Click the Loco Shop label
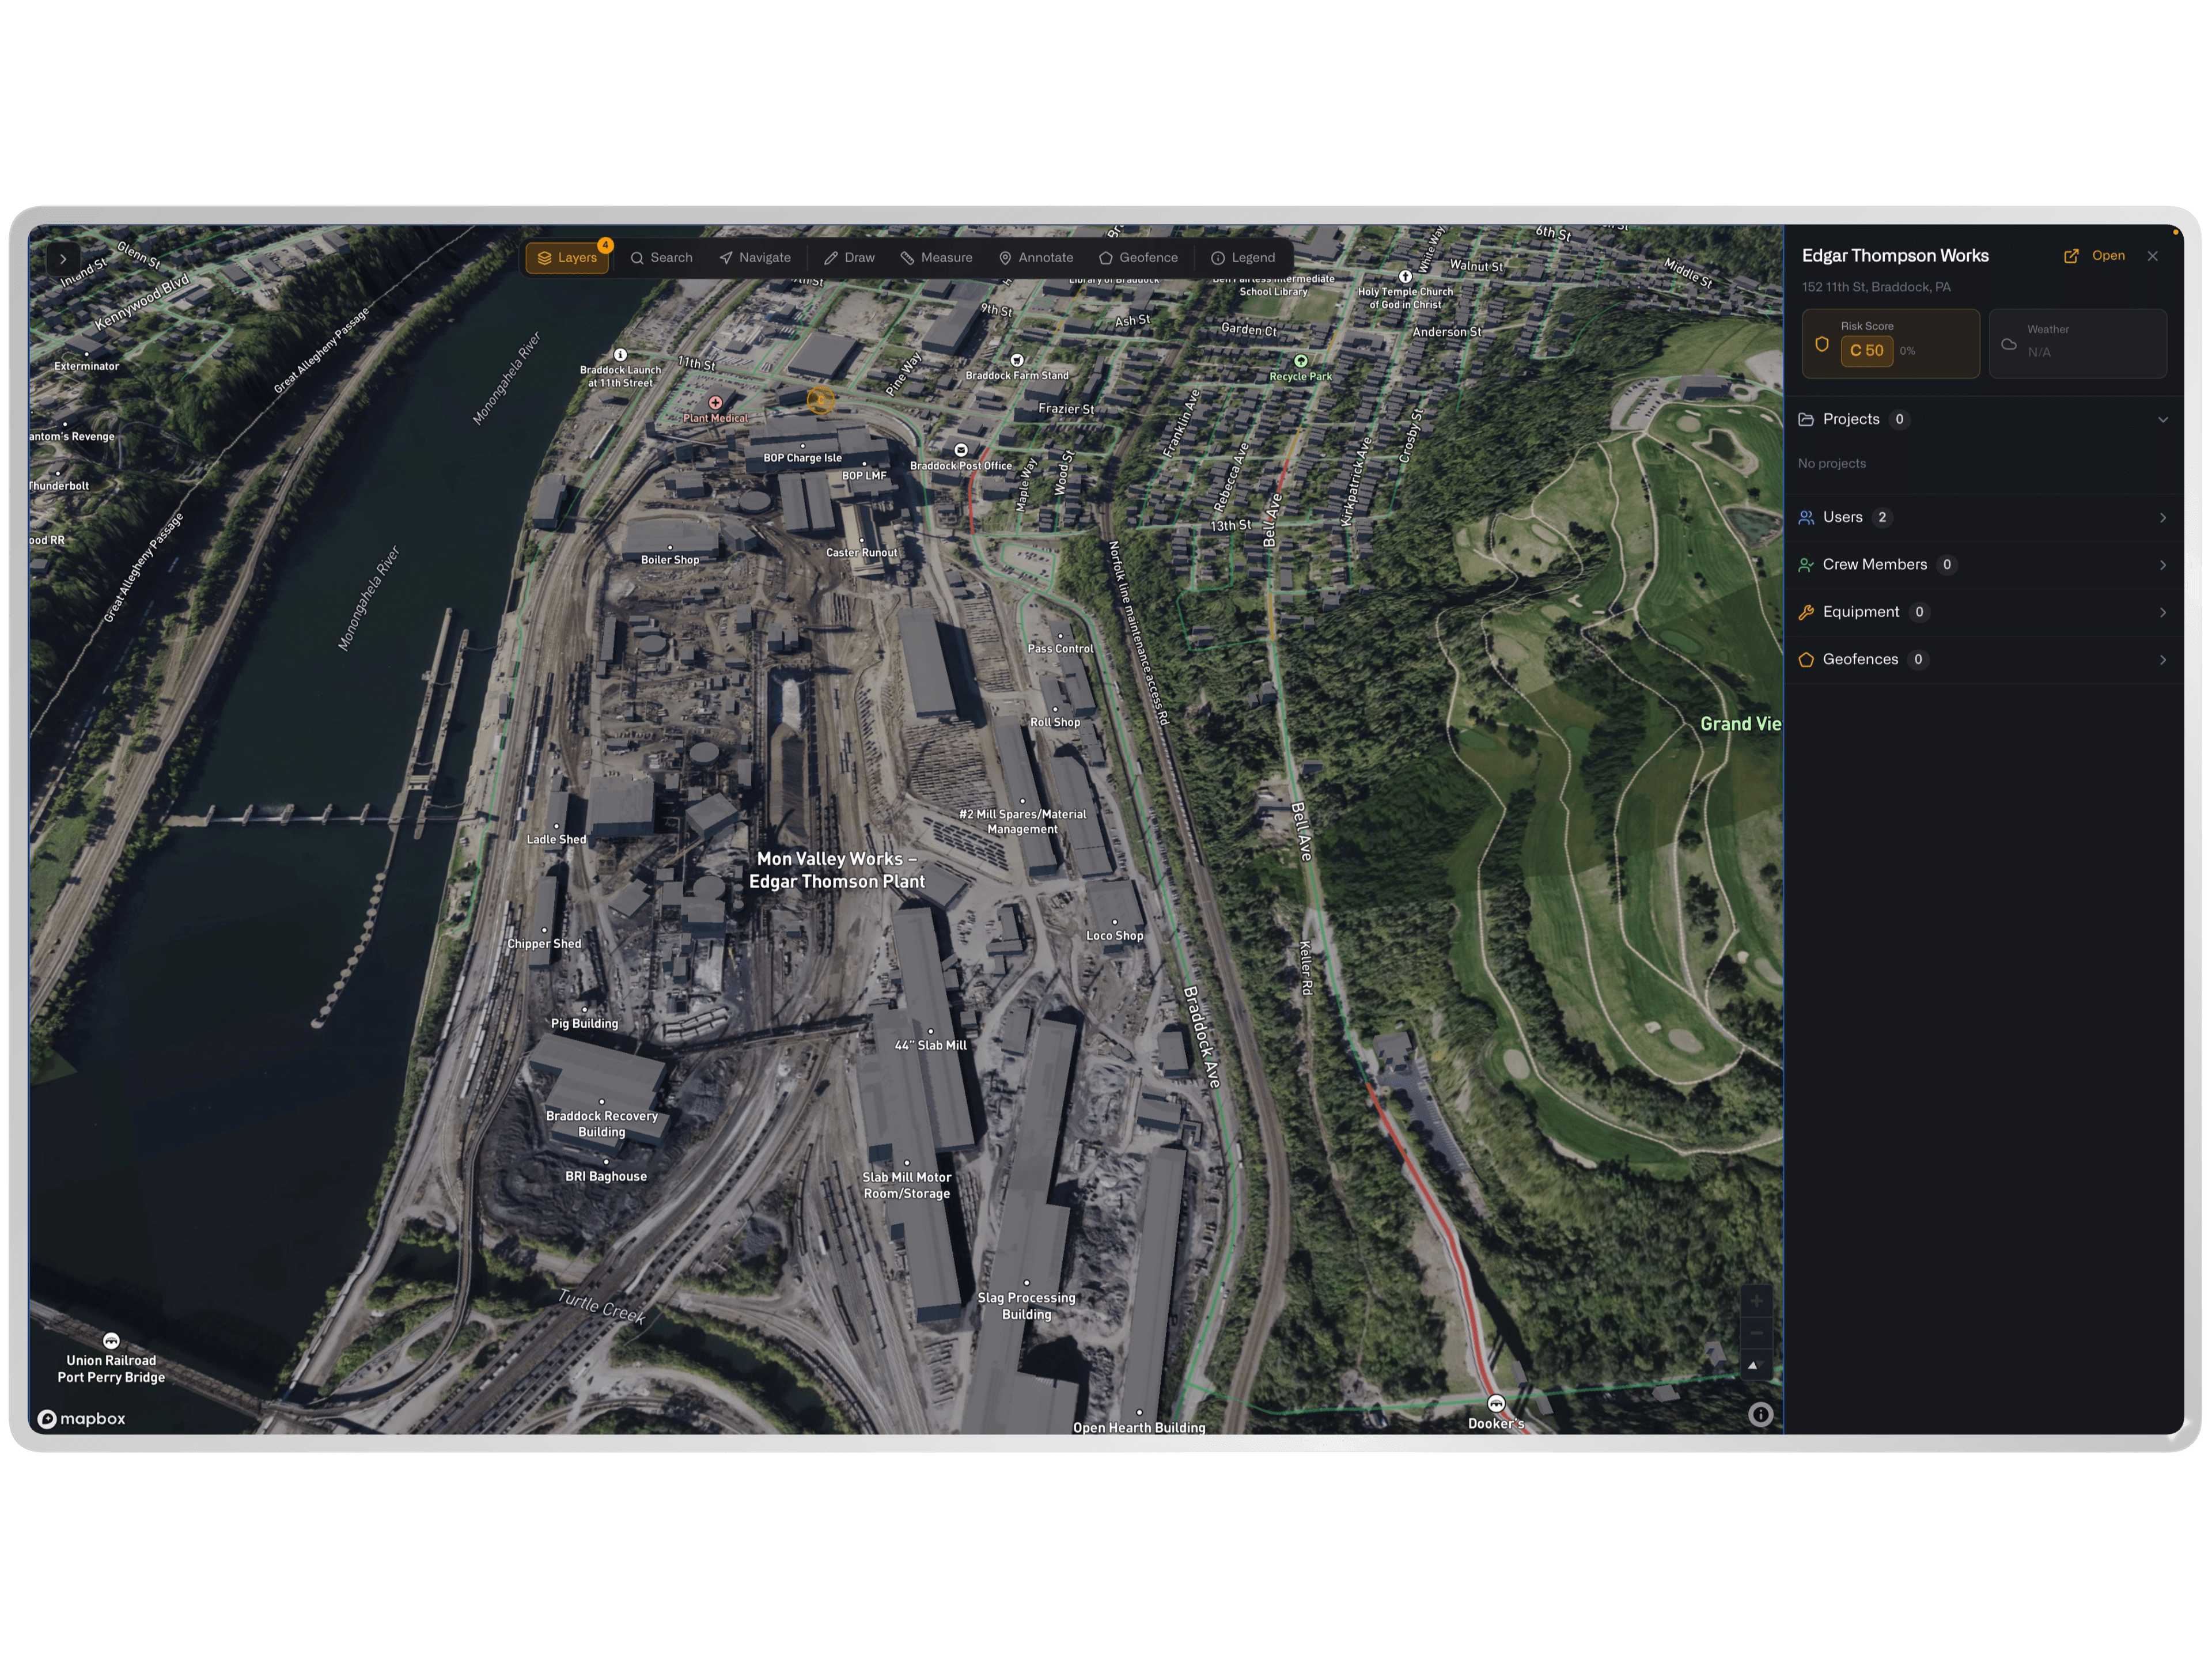This screenshot has width=2212, height=1659. pos(1115,936)
